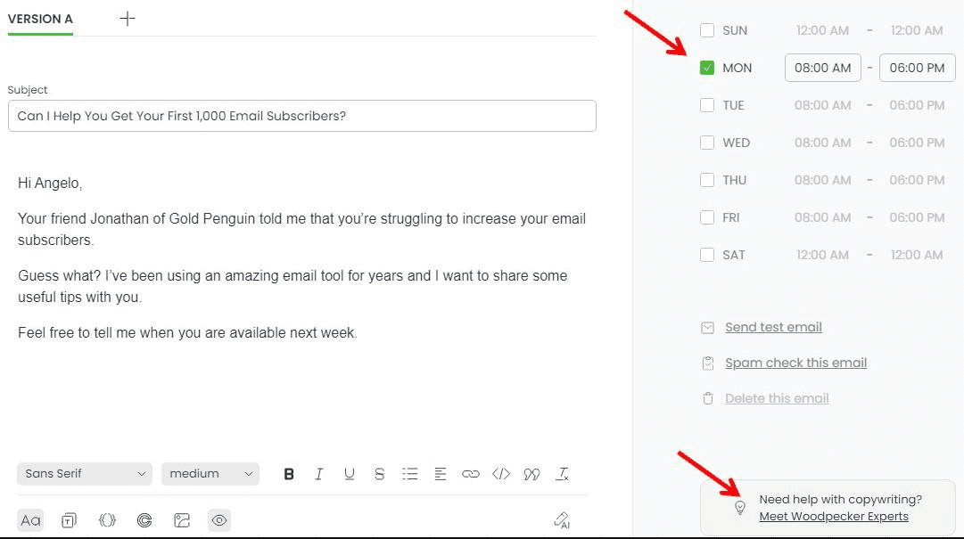Viewport: 964px width, 539px height.
Task: Check the SAT delivery checkbox
Action: tap(707, 254)
